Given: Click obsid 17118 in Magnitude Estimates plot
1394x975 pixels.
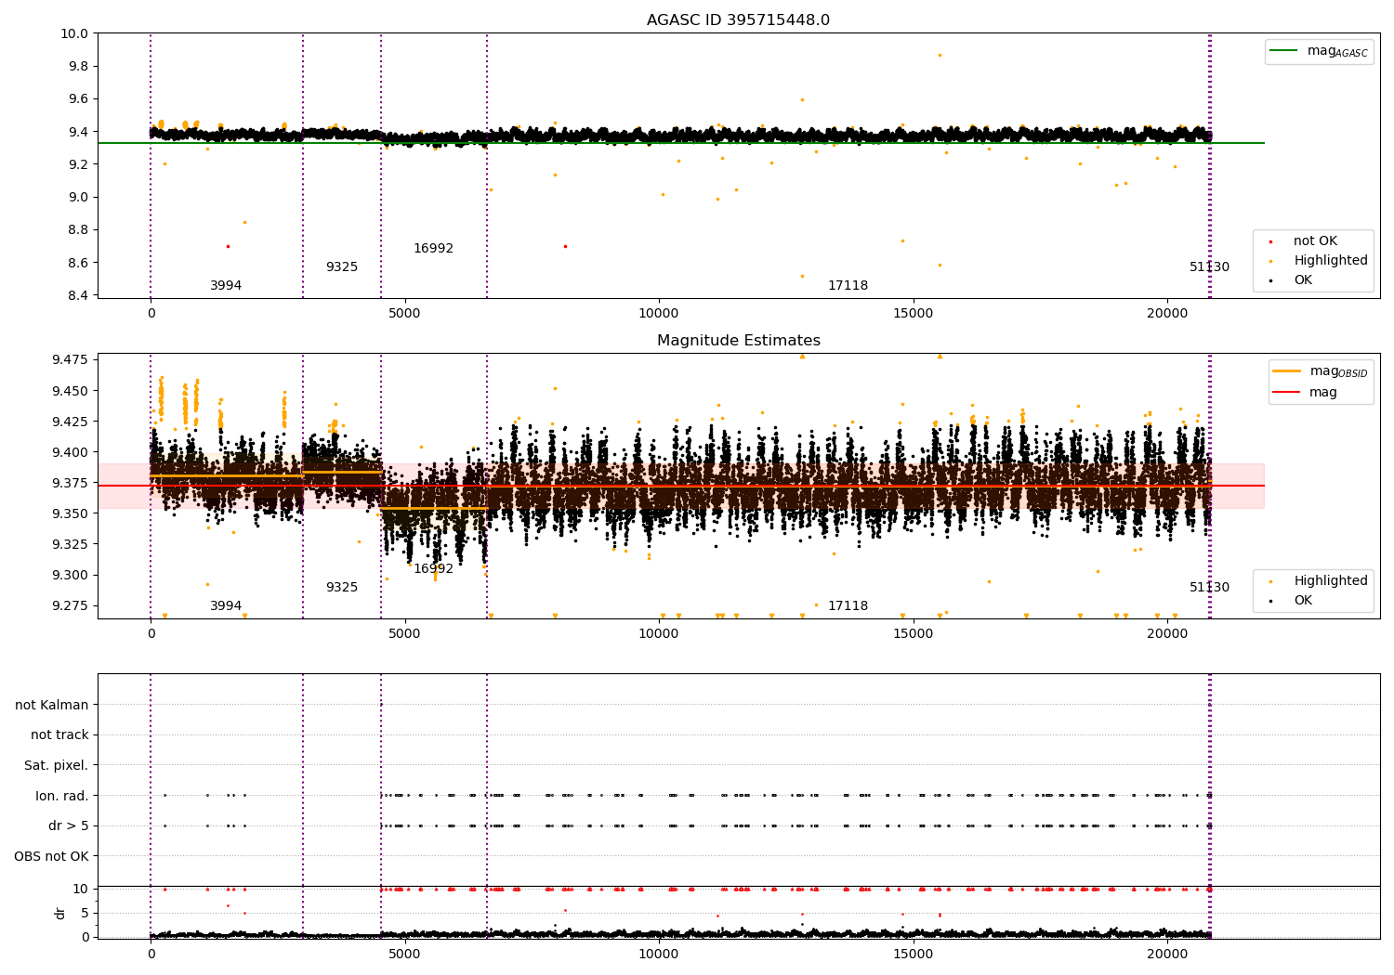Looking at the screenshot, I should click(x=848, y=606).
